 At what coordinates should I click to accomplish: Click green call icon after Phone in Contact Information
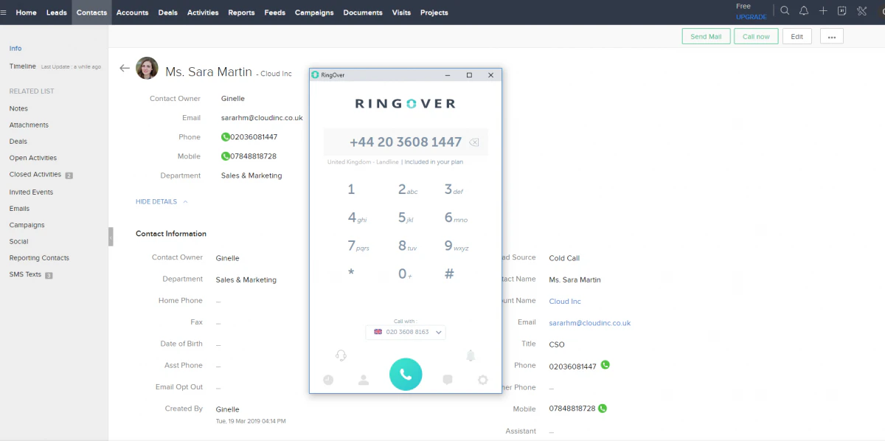click(605, 365)
